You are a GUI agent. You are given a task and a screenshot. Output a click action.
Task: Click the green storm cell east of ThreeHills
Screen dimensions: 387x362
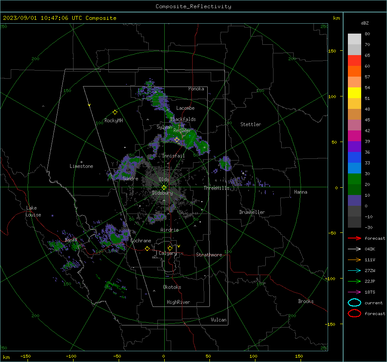coord(225,163)
